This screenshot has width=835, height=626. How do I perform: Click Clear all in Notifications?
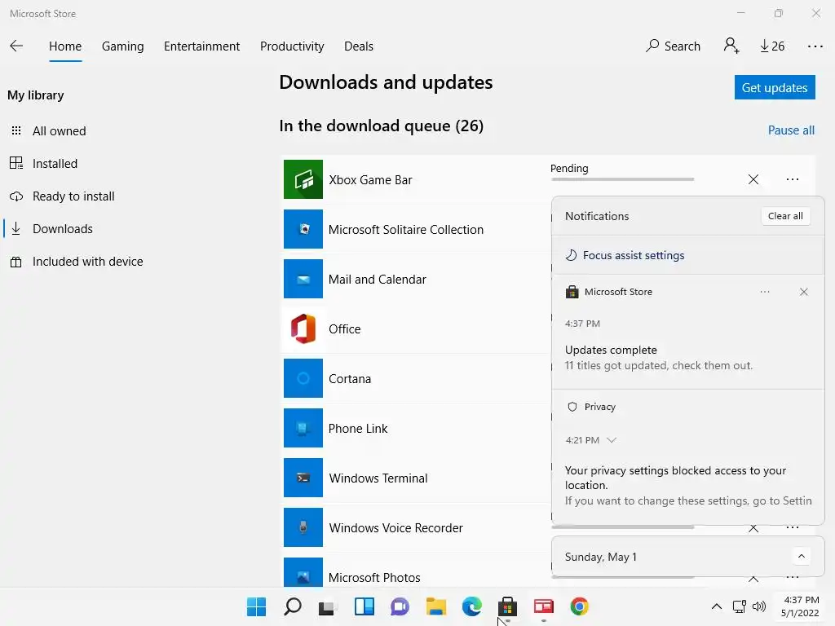785,216
